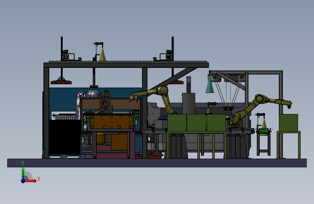Select the isolated green box at far right
The image size is (314, 204).
288,123
